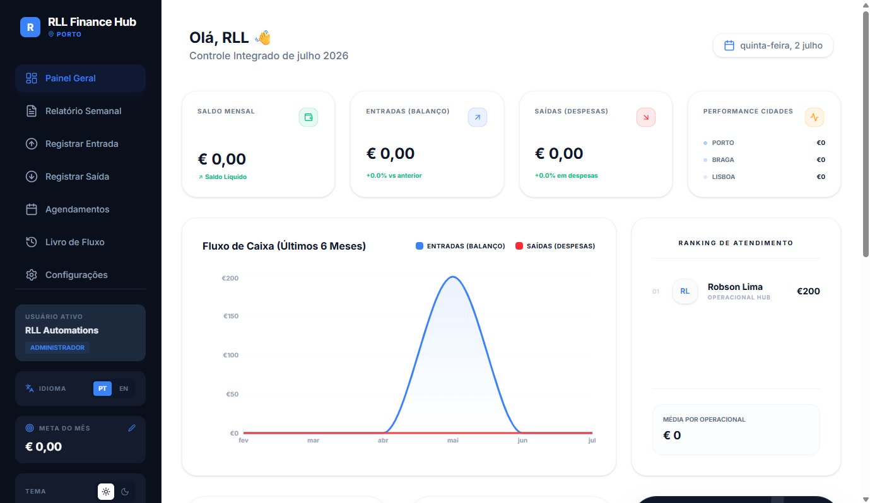Click the 'Ranking de Atendimento' heading
870x503 pixels.
(x=736, y=243)
